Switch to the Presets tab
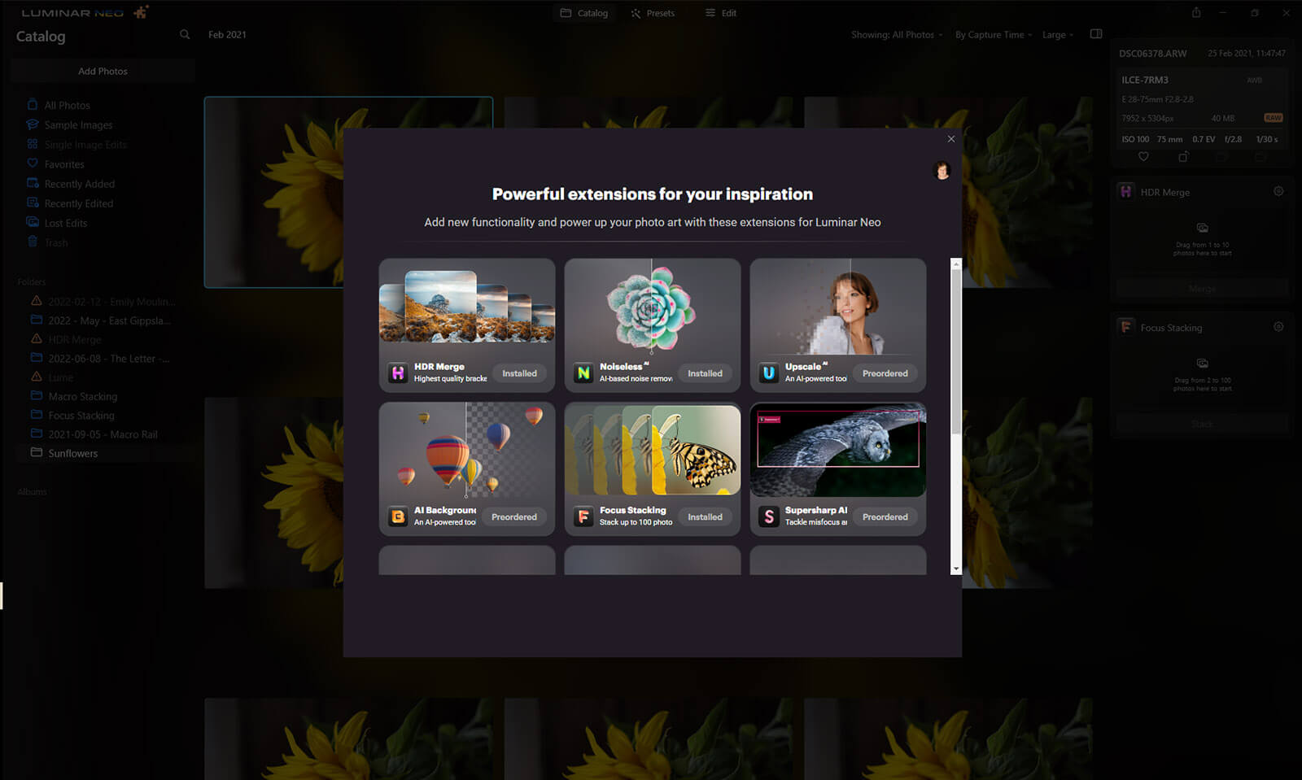 tap(653, 13)
